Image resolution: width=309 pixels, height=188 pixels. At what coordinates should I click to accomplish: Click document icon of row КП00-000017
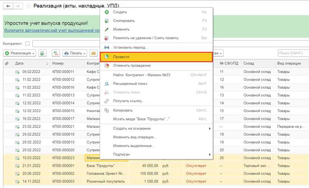pos(17,119)
